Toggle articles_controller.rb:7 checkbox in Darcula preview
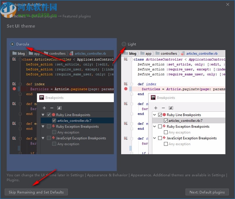235x199 pixels. coord(54,120)
